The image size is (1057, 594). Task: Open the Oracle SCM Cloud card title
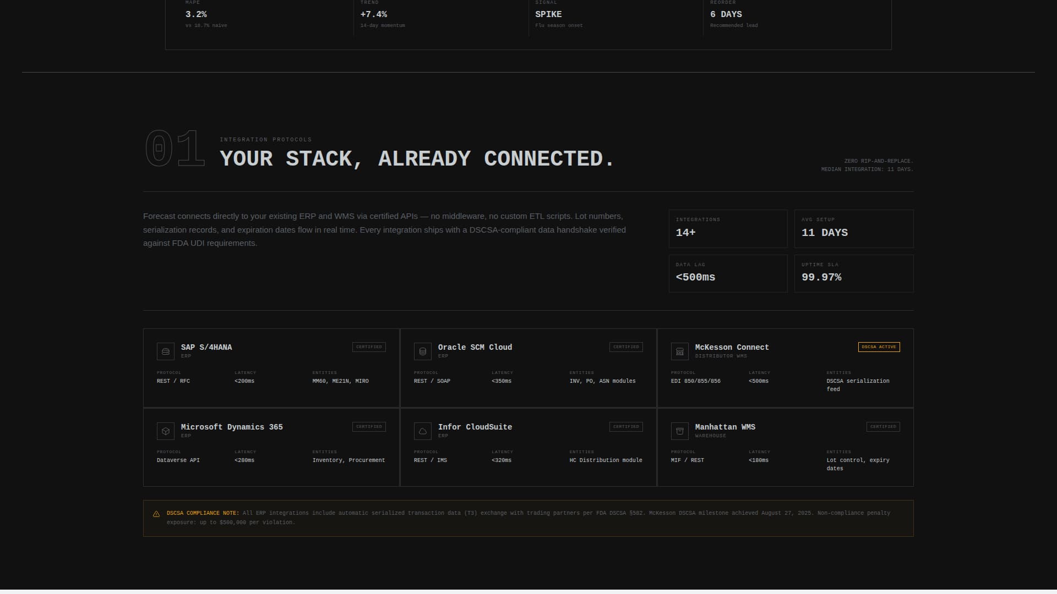[x=475, y=348]
